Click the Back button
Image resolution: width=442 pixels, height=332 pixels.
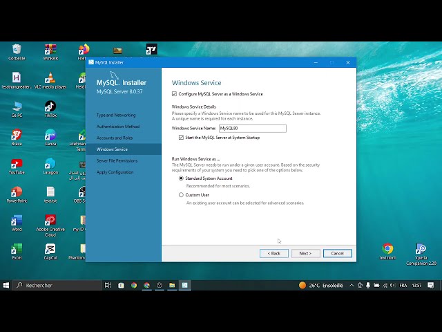[274, 253]
